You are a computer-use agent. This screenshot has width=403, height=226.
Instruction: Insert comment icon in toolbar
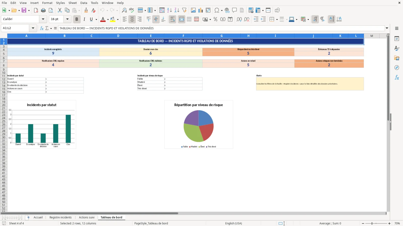[x=234, y=10]
